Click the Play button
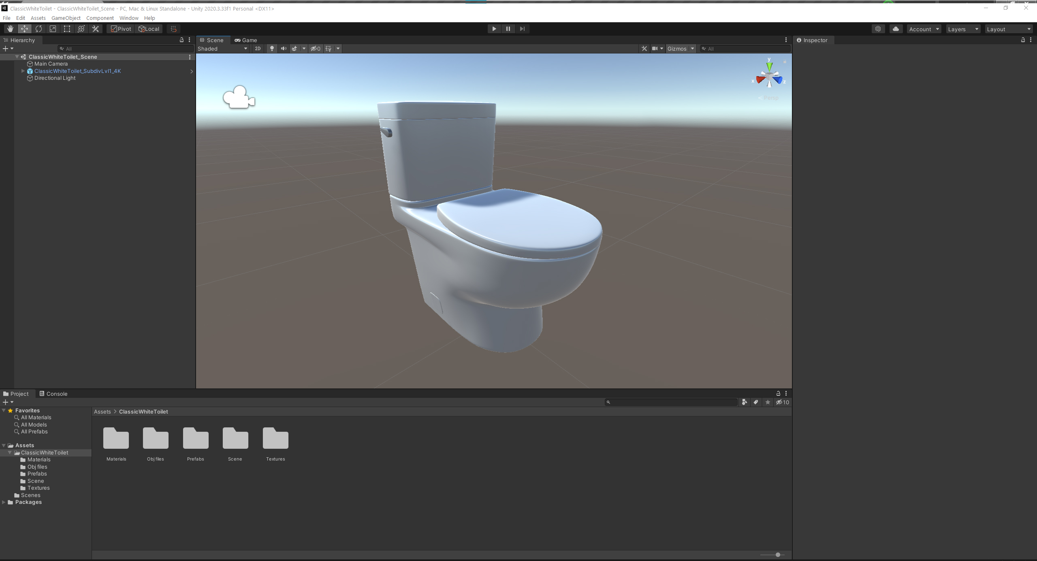1037x561 pixels. (494, 29)
